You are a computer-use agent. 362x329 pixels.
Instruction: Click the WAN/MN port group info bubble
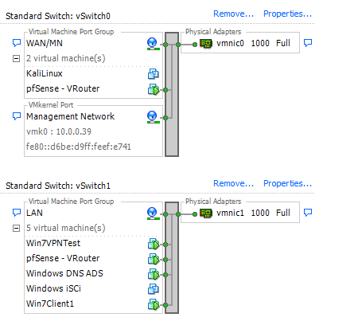[17, 43]
